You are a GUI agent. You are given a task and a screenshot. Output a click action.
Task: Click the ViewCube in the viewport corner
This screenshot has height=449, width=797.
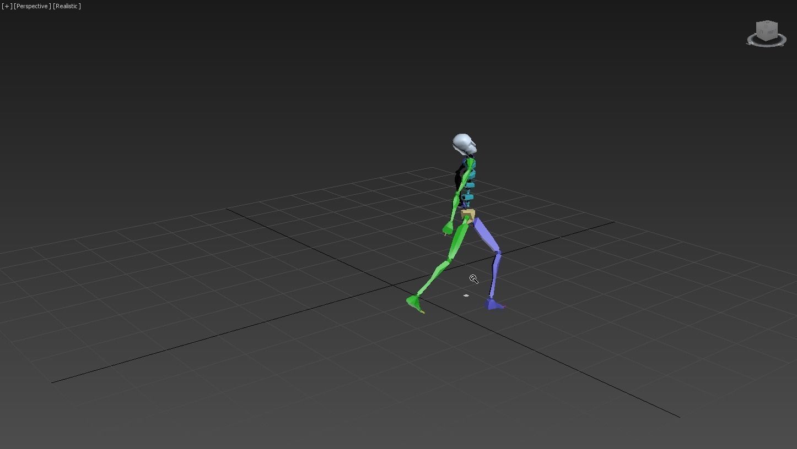pos(767,30)
